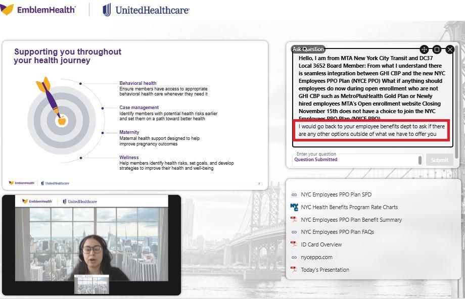465x299 pixels.
Task: Click the Enter your question text field
Action: [x=355, y=160]
